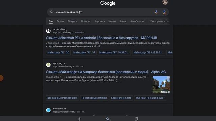Click the Майнкрафт ПЕ 1.19 chip
The image size is (216, 121).
coord(84,53)
